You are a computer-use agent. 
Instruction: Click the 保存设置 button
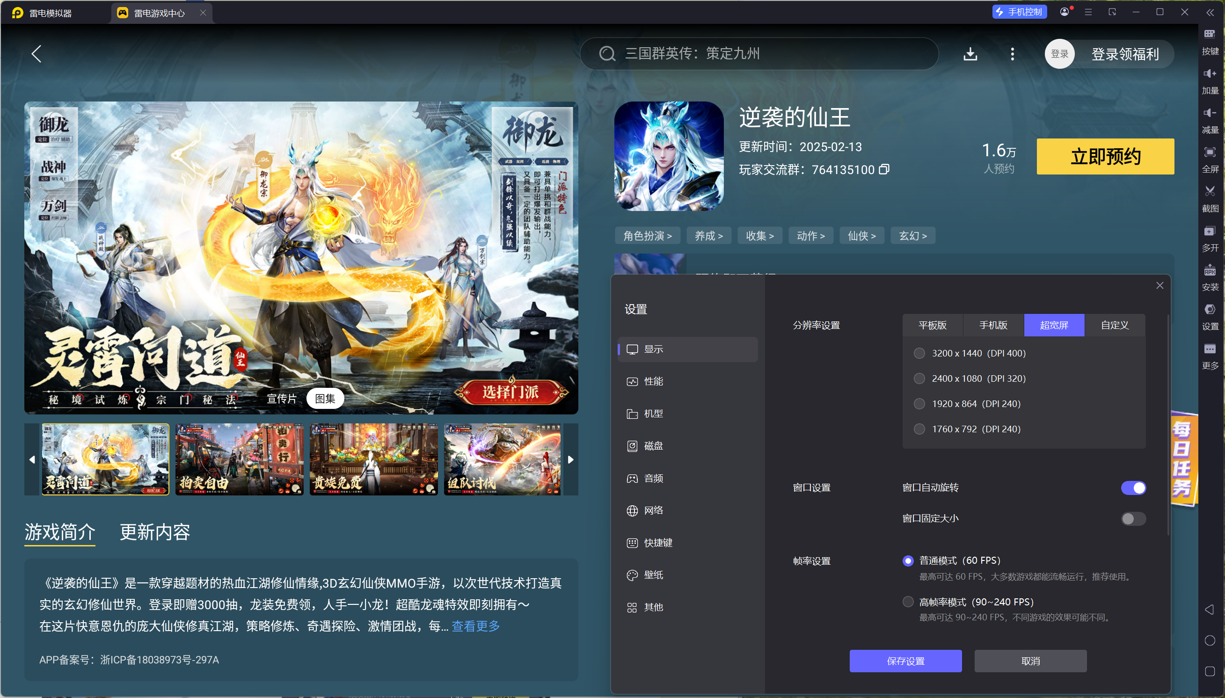[x=905, y=661]
